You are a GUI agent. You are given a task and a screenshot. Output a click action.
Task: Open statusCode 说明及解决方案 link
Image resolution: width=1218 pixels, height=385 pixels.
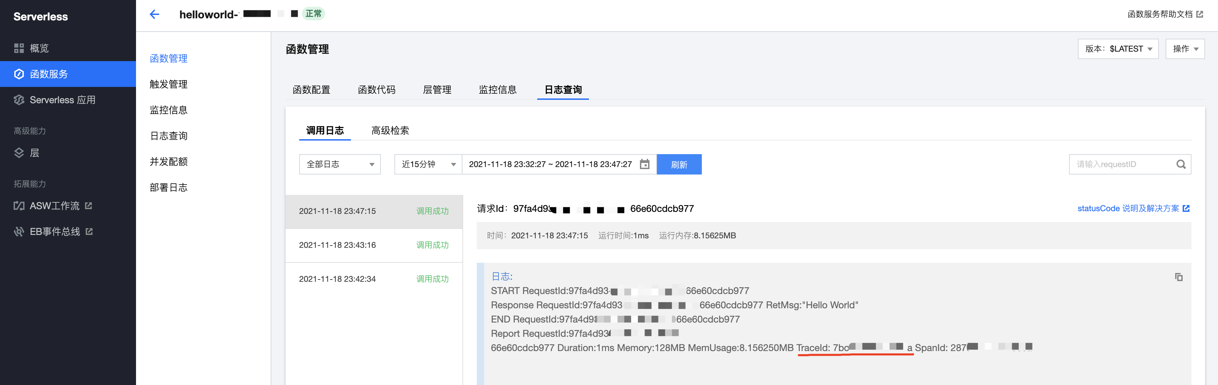pos(1133,208)
